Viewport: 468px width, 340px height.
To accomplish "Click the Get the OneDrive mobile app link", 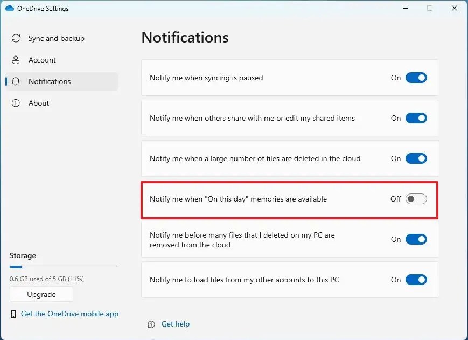I will pyautogui.click(x=69, y=314).
